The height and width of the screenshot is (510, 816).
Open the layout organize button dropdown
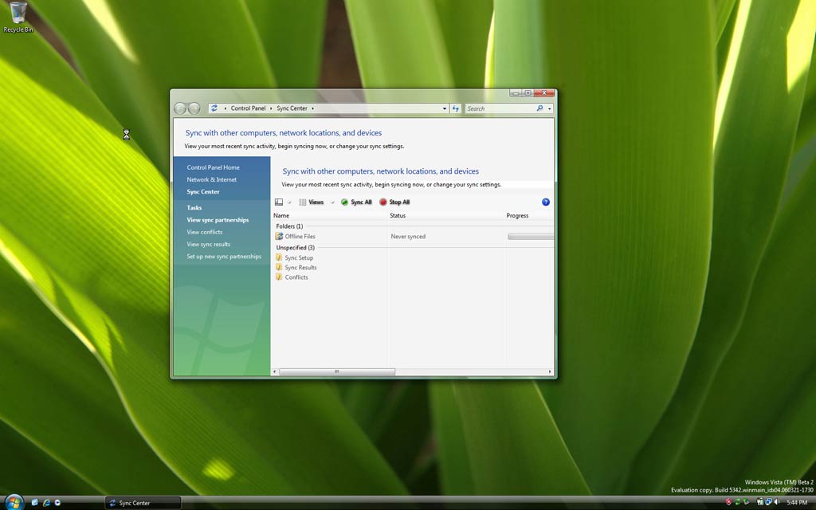click(x=289, y=202)
